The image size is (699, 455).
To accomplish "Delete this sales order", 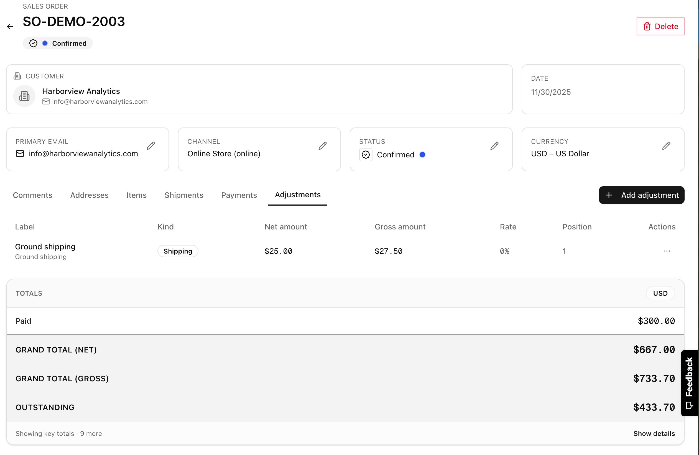I will 660,26.
